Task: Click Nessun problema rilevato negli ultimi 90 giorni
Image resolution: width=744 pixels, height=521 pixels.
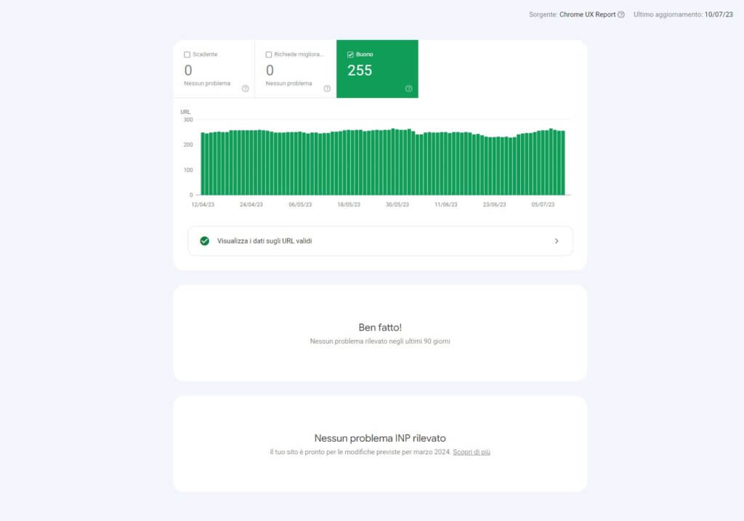Action: 380,342
